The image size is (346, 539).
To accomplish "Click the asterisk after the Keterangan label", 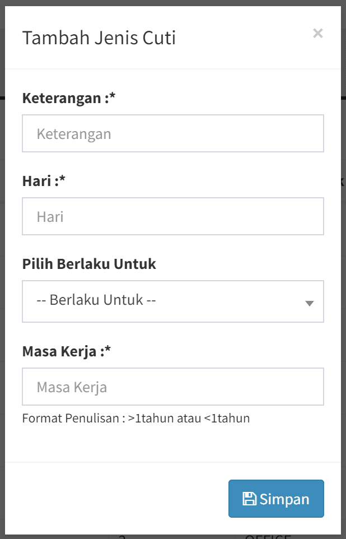I will [x=112, y=97].
